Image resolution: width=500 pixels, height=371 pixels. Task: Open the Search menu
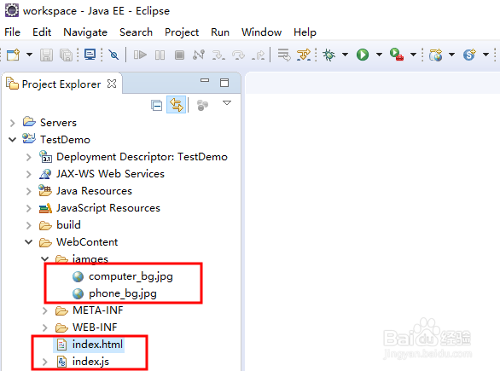pyautogui.click(x=136, y=32)
